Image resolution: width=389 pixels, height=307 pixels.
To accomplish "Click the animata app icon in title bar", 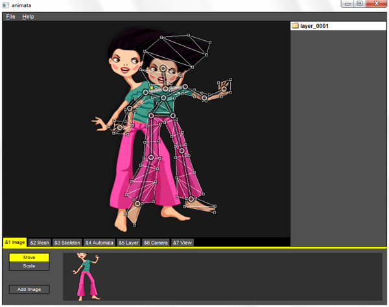I will point(6,5).
